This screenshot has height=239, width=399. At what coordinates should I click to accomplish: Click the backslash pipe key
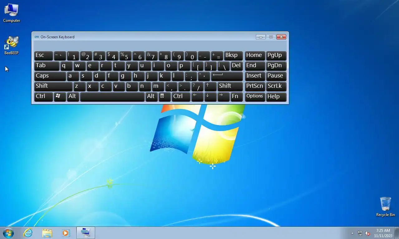point(224,66)
